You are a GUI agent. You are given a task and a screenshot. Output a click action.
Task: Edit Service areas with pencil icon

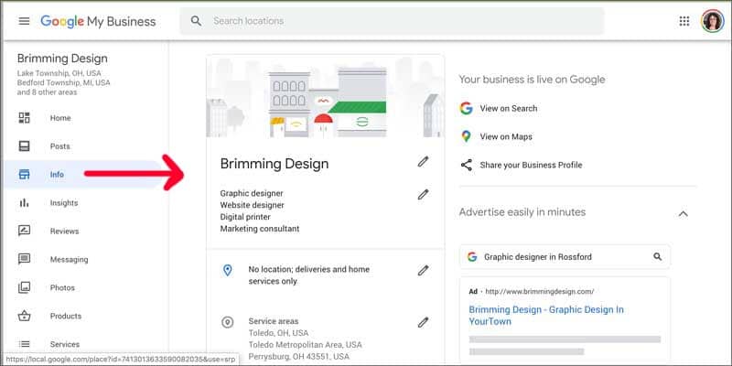423,322
